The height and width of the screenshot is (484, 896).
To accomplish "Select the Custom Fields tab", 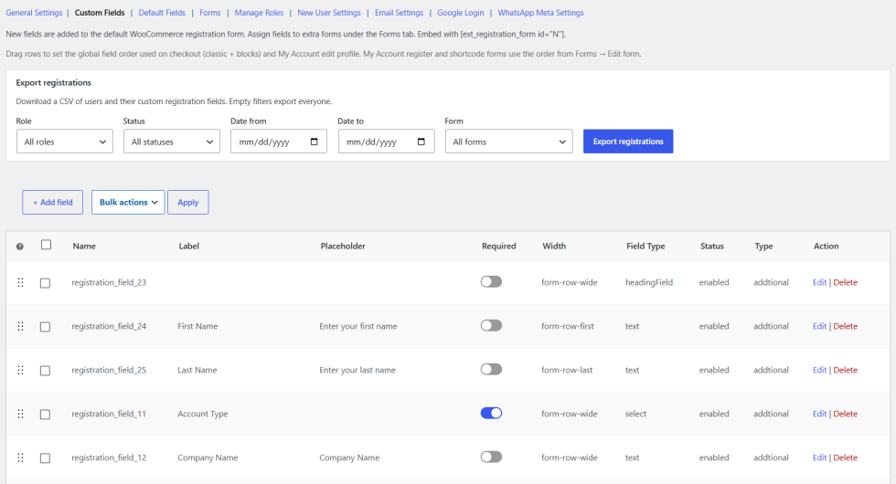I will pyautogui.click(x=100, y=13).
